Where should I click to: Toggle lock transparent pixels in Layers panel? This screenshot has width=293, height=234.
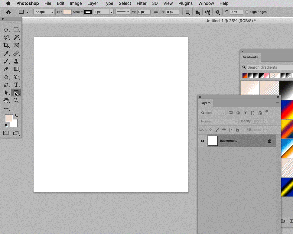tap(210, 129)
